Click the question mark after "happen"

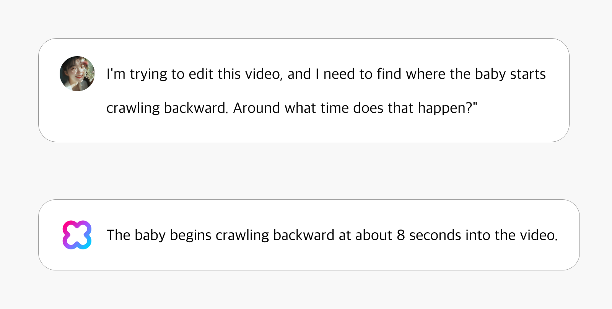[469, 108]
